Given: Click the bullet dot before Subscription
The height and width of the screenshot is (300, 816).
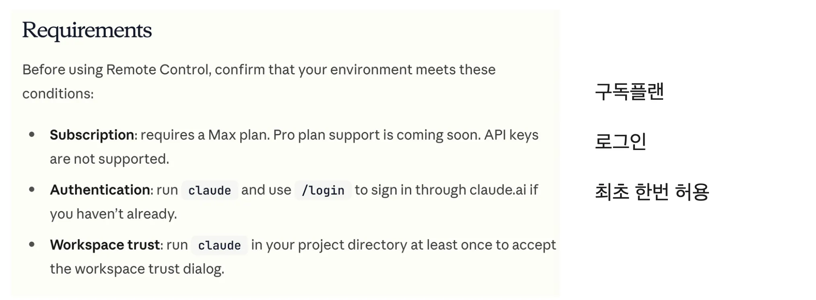Looking at the screenshot, I should point(32,135).
